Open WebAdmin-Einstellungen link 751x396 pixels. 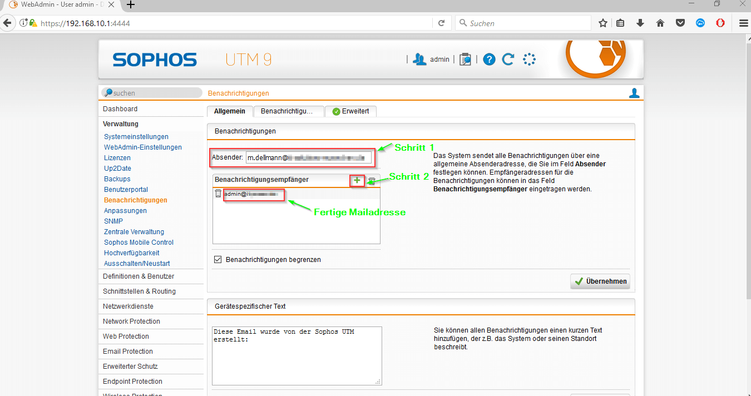tap(143, 147)
